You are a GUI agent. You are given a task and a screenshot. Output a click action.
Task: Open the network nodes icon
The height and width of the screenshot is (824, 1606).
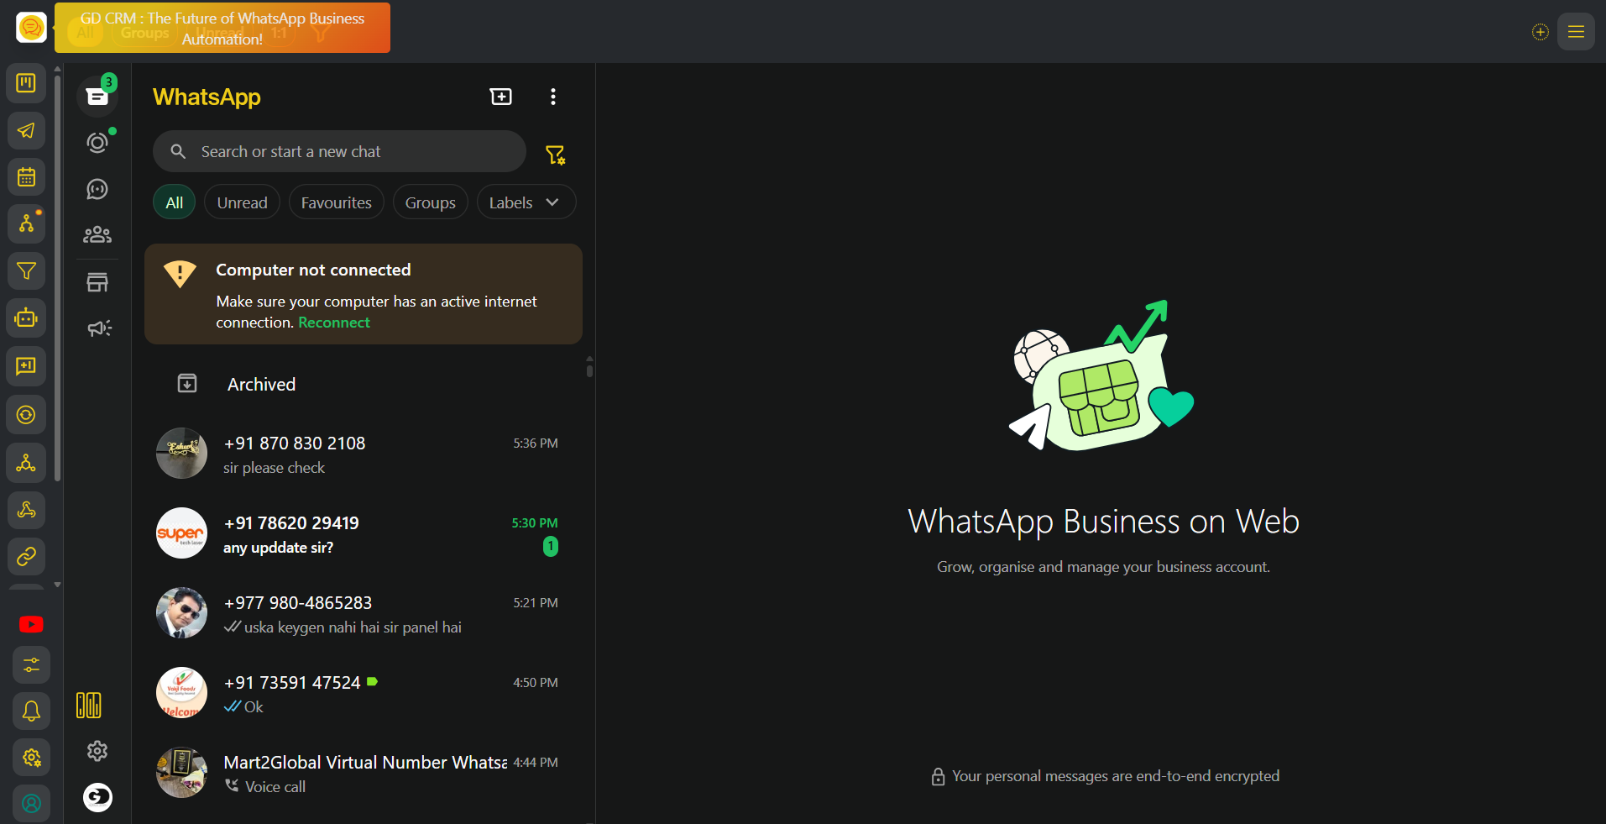click(x=26, y=462)
